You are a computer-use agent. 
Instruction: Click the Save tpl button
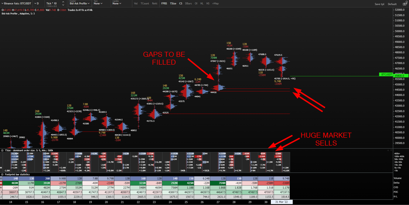(379, 4)
